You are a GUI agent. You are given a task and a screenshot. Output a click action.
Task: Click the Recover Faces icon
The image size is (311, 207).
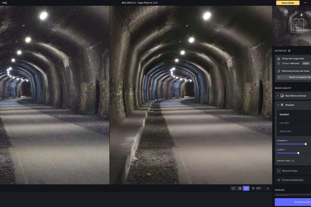click(x=279, y=171)
